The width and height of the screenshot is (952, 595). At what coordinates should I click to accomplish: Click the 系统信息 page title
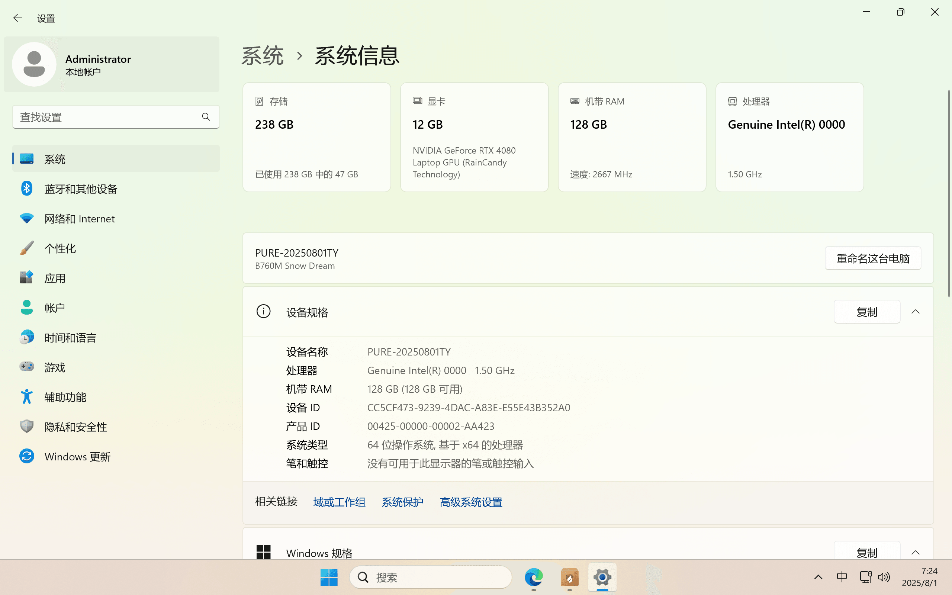[357, 55]
